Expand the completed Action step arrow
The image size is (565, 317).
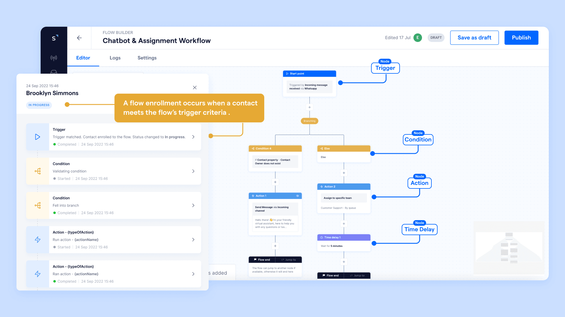tap(193, 274)
